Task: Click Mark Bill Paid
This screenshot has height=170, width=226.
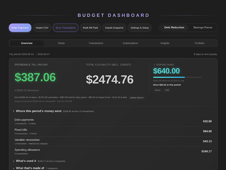Action: [90, 28]
